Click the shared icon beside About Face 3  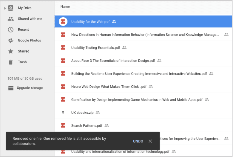coord(159,61)
